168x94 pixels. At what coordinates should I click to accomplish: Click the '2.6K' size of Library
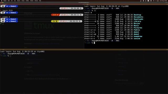(117, 21)
